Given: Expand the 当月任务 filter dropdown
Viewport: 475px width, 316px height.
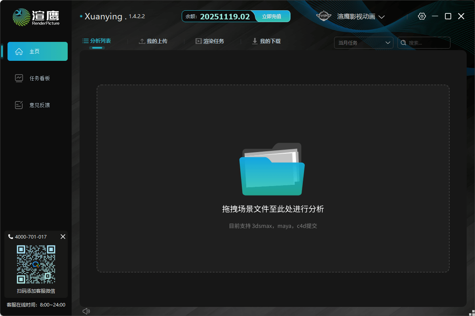Looking at the screenshot, I should point(363,42).
